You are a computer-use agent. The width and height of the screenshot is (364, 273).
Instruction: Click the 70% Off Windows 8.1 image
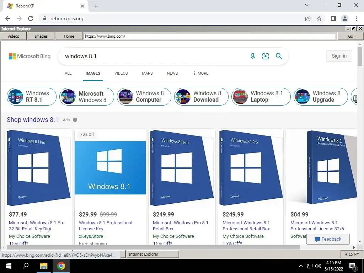pyautogui.click(x=110, y=168)
